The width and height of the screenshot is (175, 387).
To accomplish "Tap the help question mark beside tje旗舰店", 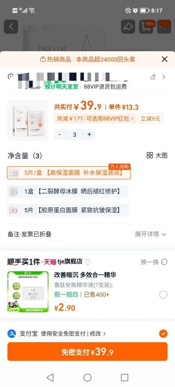I will point(87,262).
